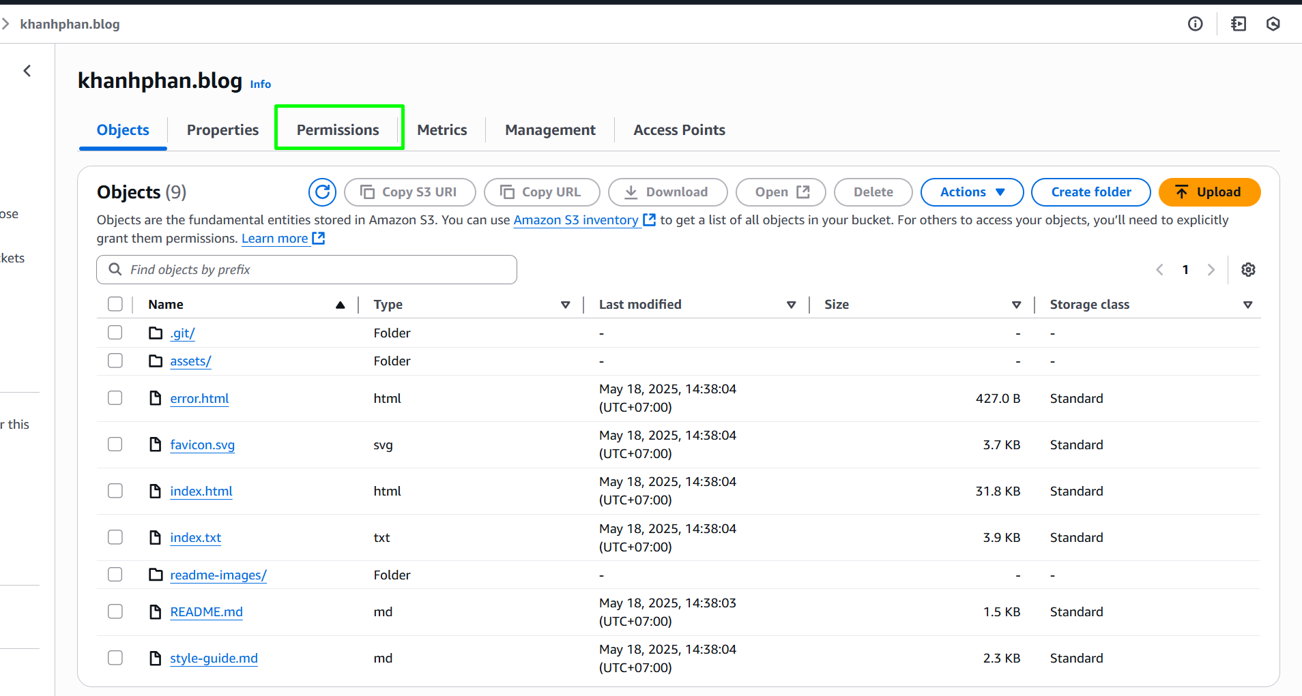Screen dimensions: 1302x696
Task: Click the Upload button
Action: click(1209, 192)
